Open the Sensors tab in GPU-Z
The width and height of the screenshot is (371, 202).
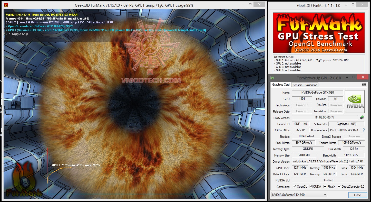[x=298, y=85]
